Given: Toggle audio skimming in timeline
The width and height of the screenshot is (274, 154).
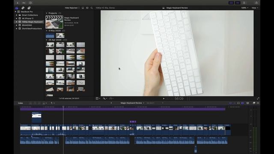Looking at the screenshot, I should coord(234,103).
